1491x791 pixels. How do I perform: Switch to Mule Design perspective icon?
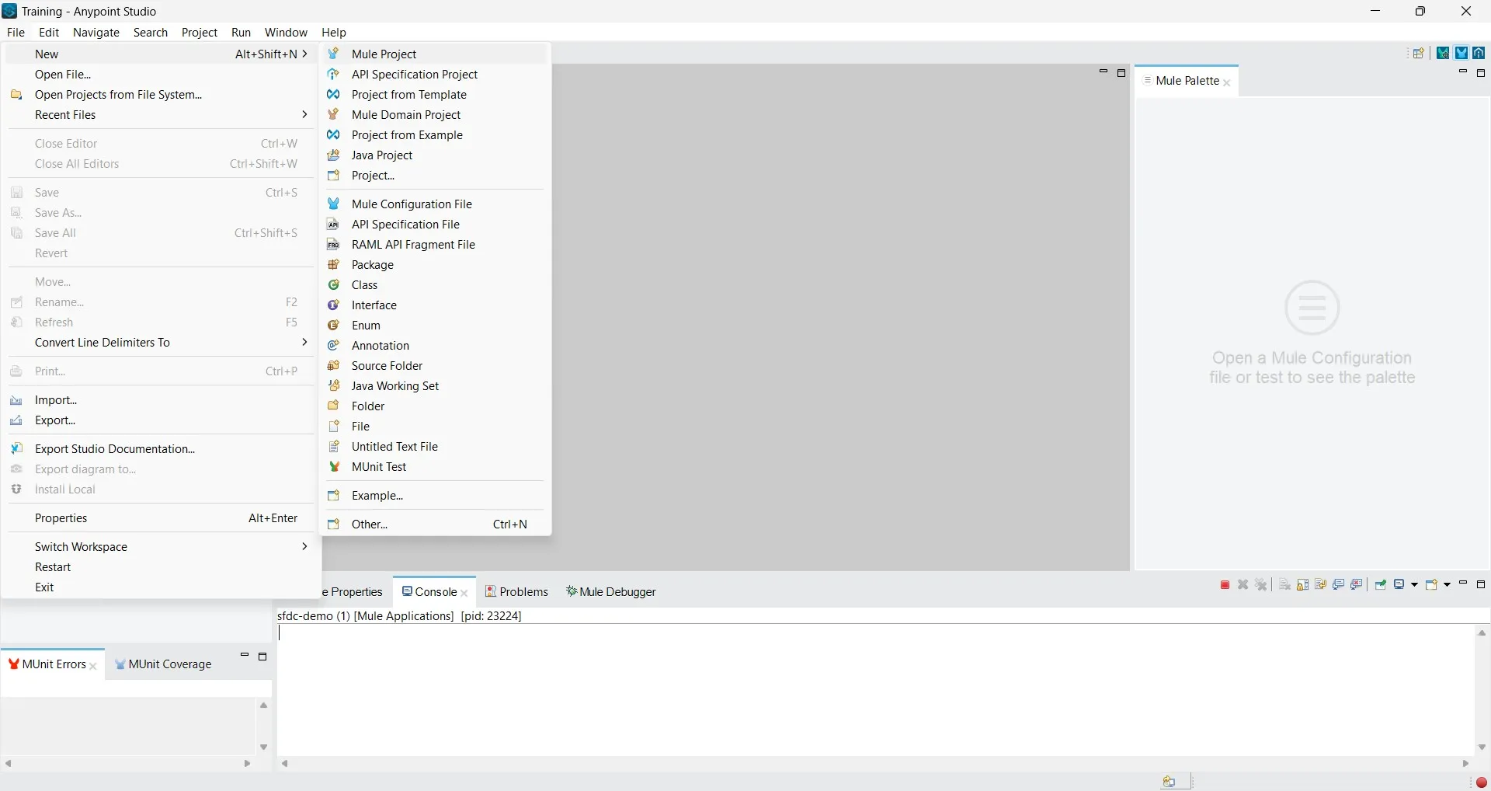click(1461, 54)
